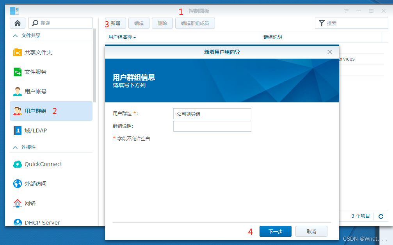Click the 新增 toolbar button

pyautogui.click(x=115, y=23)
